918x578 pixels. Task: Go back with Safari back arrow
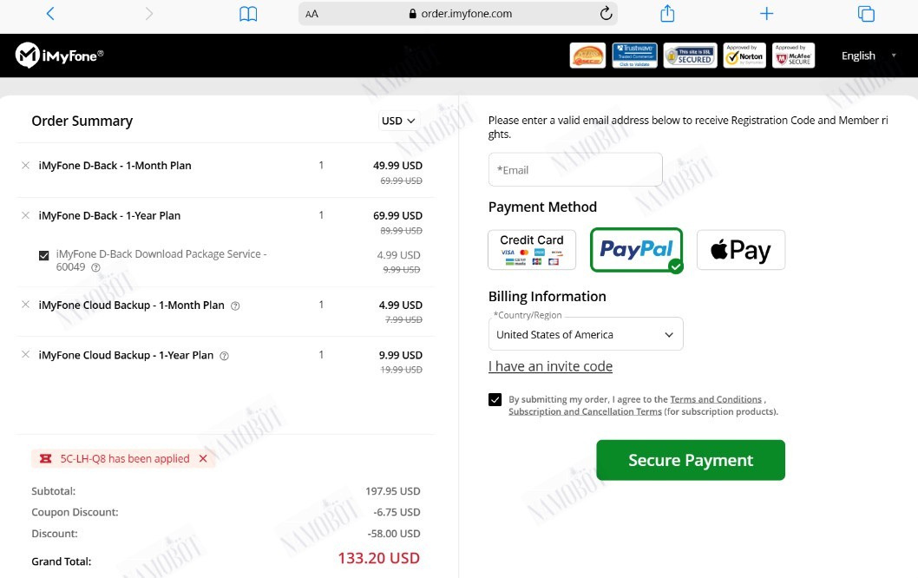click(x=50, y=14)
